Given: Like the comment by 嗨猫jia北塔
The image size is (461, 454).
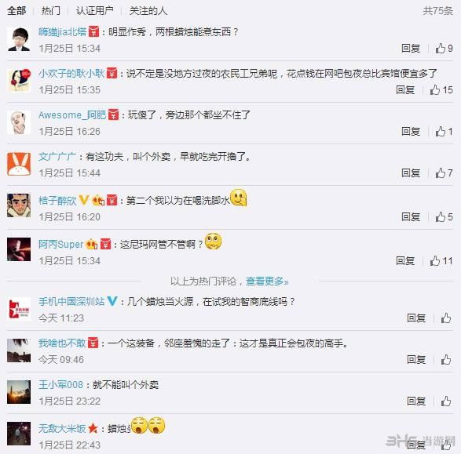Looking at the screenshot, I should [444, 48].
